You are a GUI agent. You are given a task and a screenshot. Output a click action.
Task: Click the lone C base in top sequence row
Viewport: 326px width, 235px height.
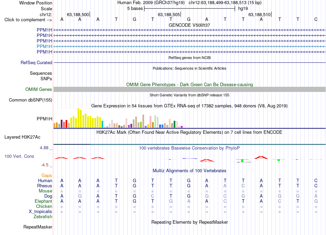tap(316, 20)
